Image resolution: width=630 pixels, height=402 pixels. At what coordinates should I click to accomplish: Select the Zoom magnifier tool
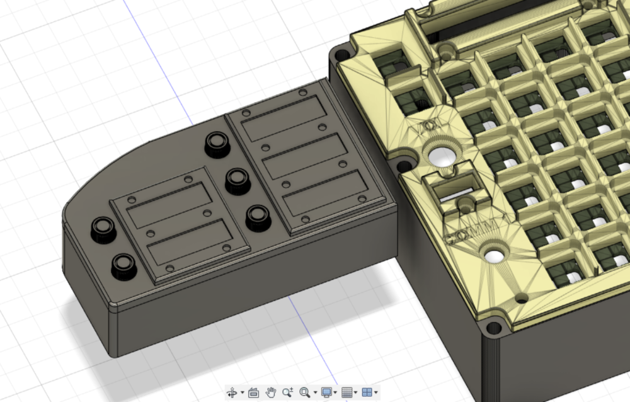[x=288, y=392]
